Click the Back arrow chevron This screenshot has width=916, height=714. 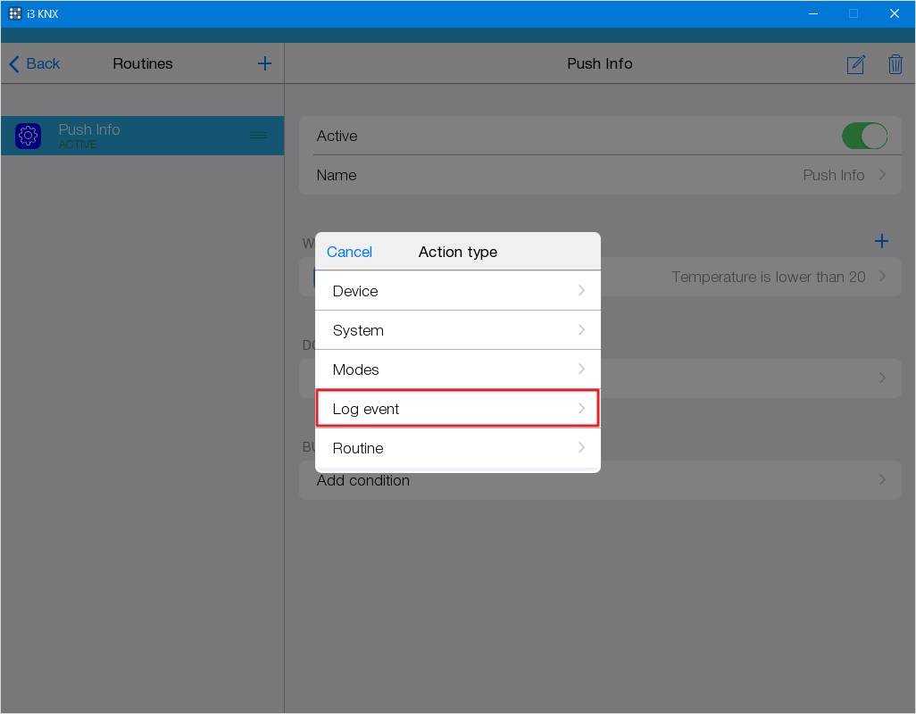point(14,64)
